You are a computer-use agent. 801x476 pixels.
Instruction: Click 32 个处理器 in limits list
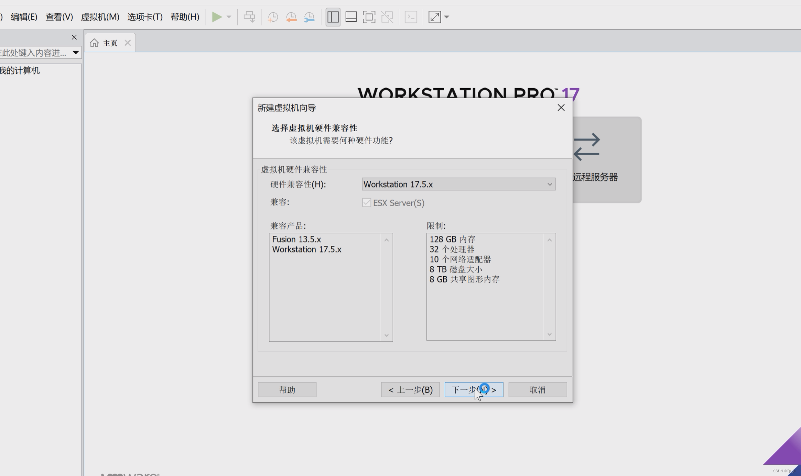(x=452, y=249)
